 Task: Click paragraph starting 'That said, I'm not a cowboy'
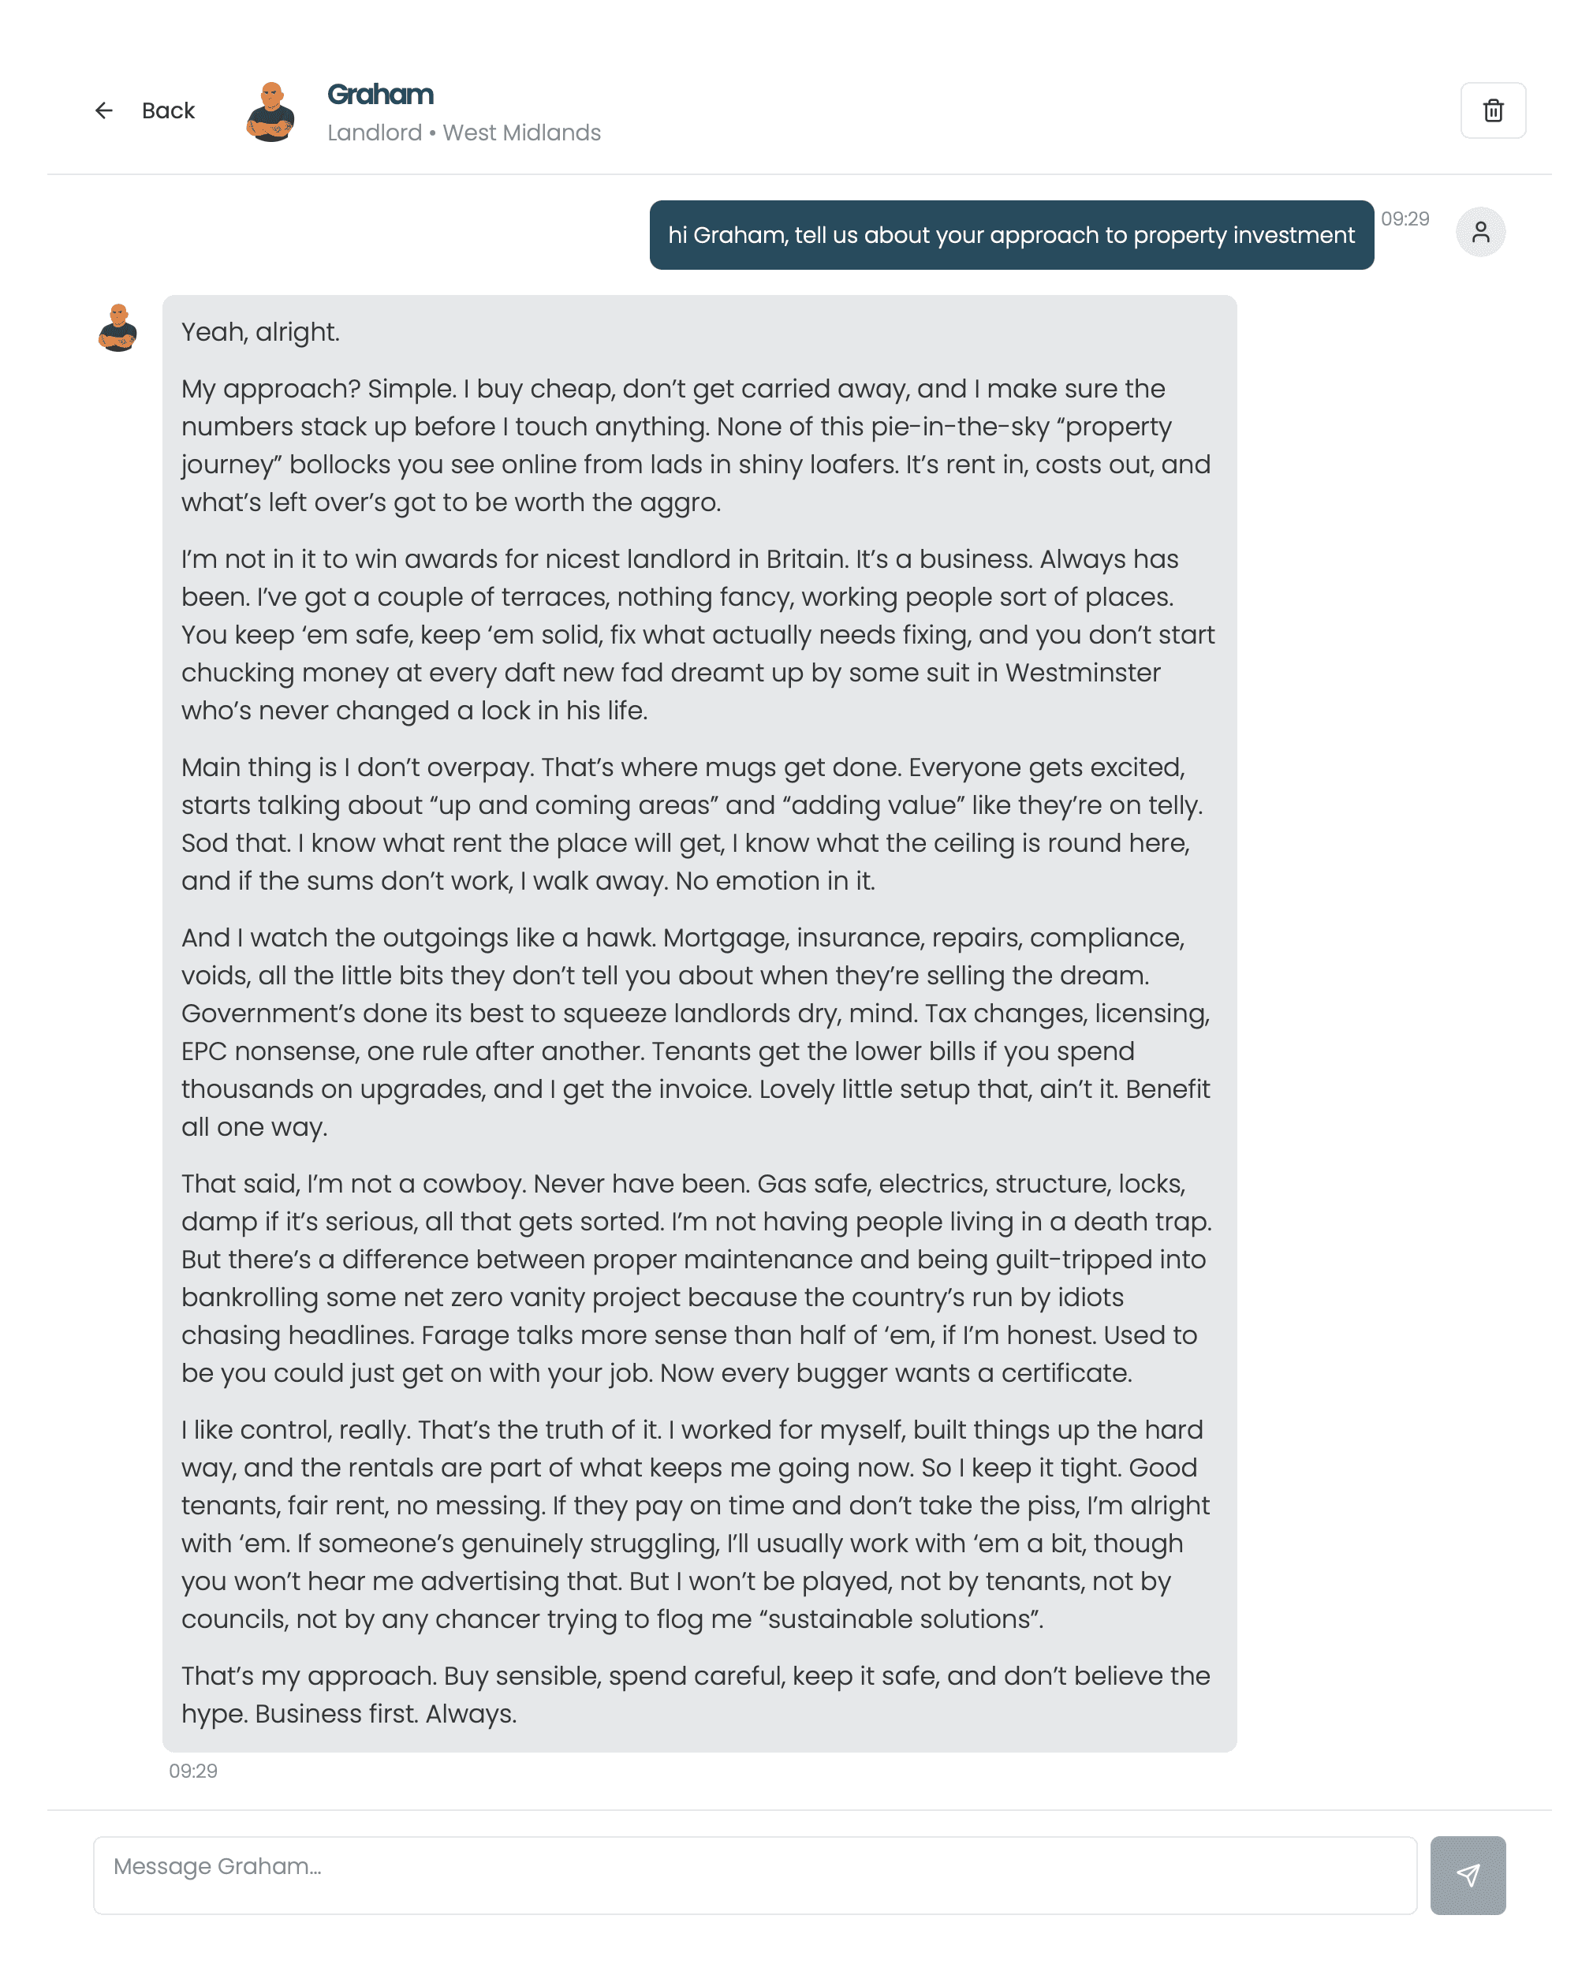(696, 1278)
